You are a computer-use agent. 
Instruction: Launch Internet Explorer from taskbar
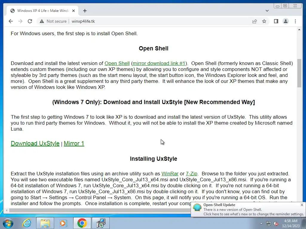(27, 223)
